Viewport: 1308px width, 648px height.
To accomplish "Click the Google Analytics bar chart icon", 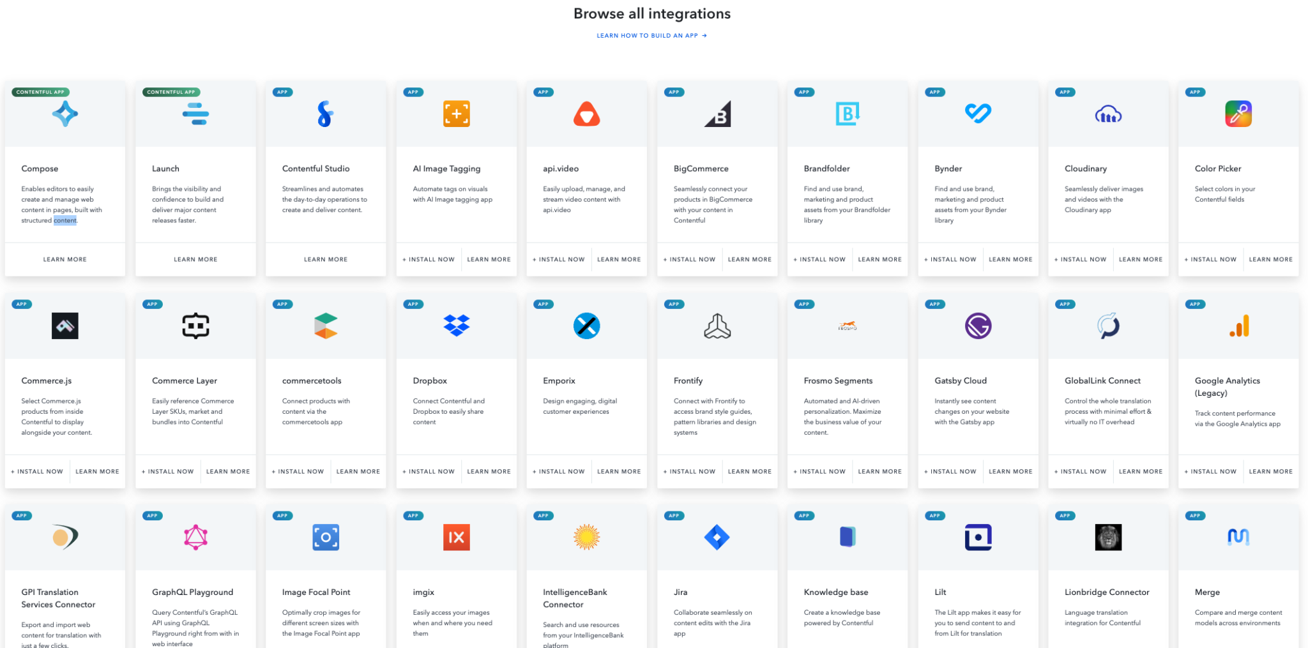I will point(1239,326).
